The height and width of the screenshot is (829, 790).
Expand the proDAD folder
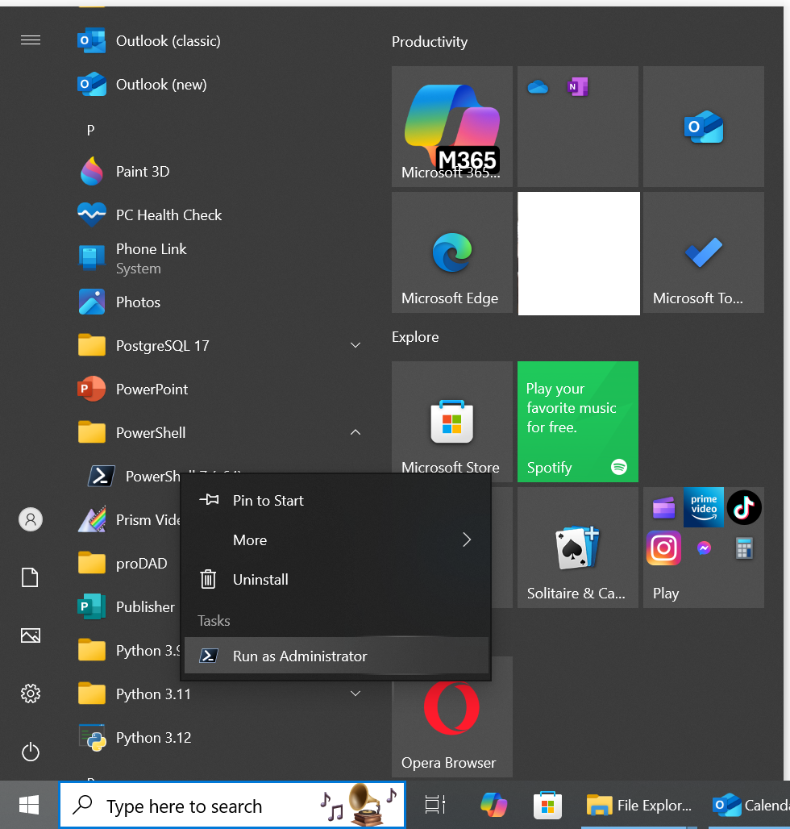pyautogui.click(x=128, y=564)
